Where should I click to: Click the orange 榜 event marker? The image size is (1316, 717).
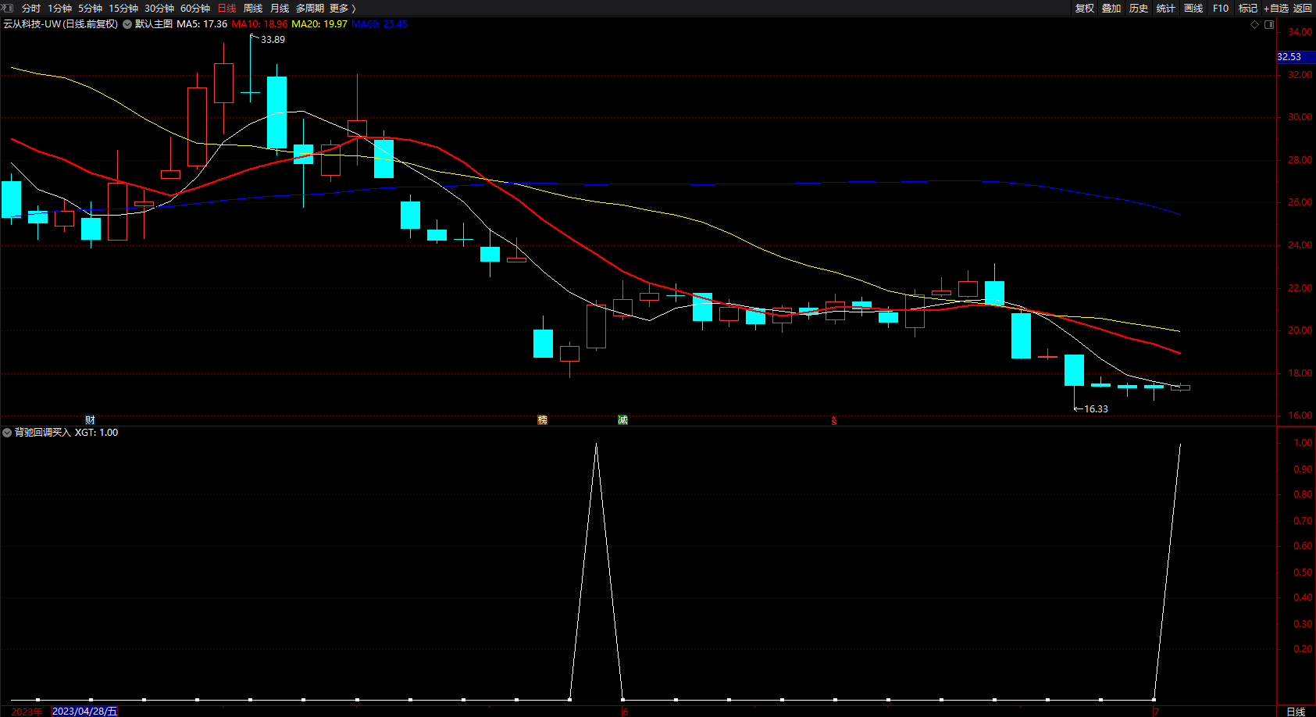click(542, 420)
